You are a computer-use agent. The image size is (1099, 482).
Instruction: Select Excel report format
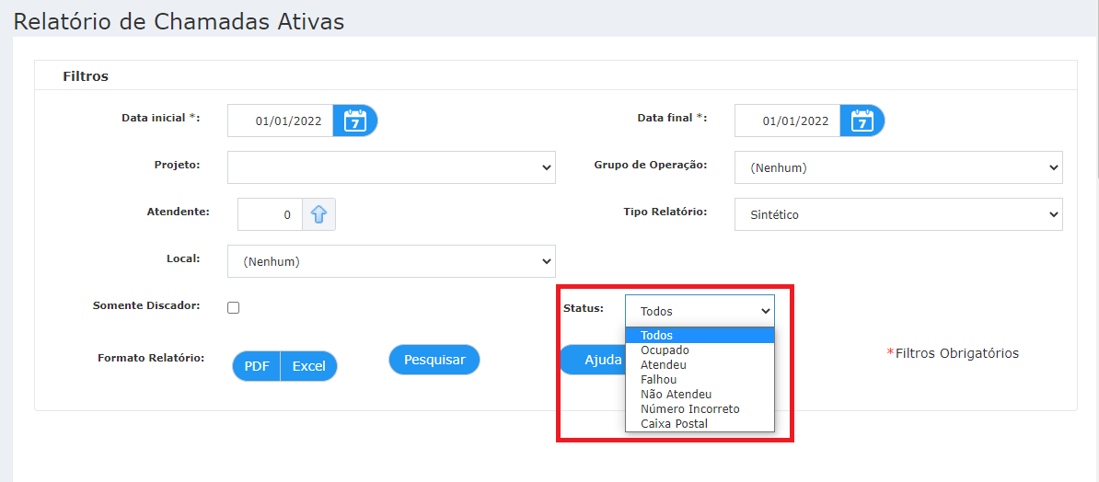tap(309, 366)
